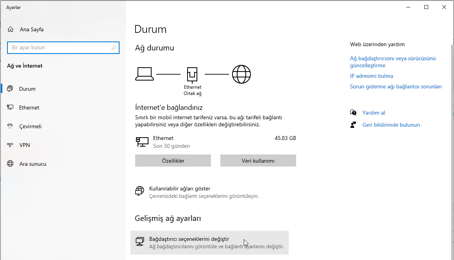Click the İnternet'e bağlandınız status text
Screen dimensions: 454x260
pyautogui.click(x=169, y=108)
